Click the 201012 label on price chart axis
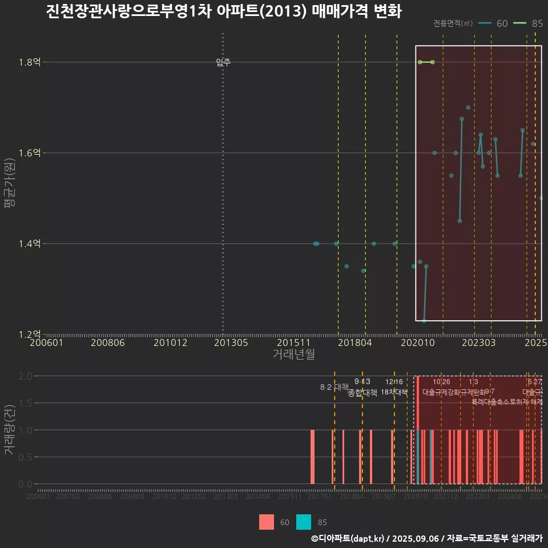The image size is (548, 548). 170,342
